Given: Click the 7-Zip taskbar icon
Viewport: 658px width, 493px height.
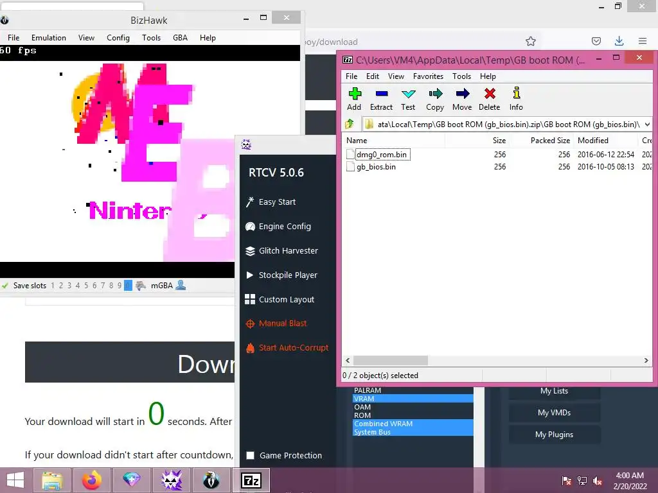Looking at the screenshot, I should (251, 480).
